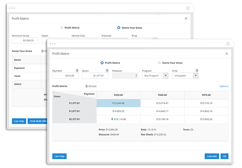Expand the Uncapped price dropdown

point(195,75)
